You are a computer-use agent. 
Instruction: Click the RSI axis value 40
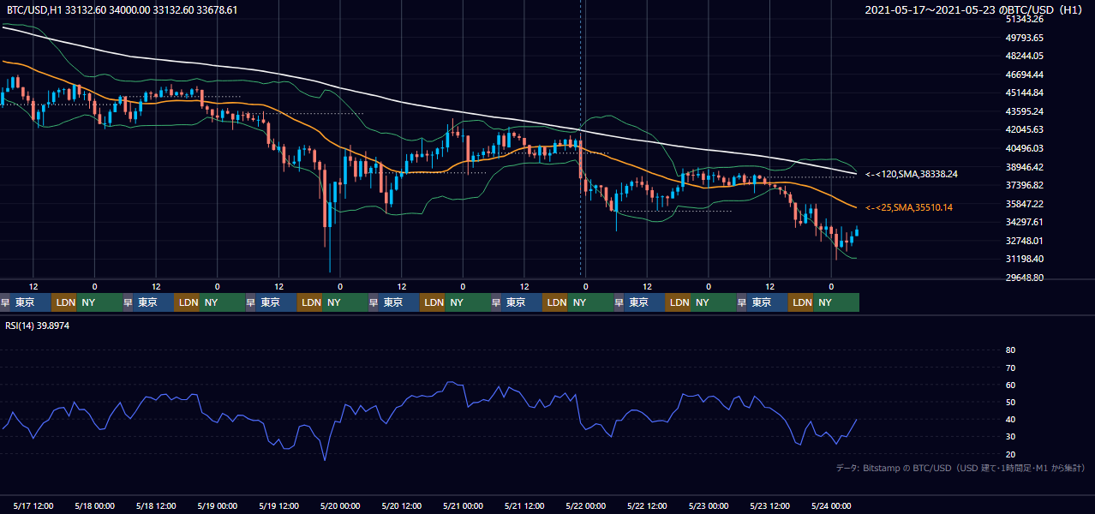click(1010, 419)
